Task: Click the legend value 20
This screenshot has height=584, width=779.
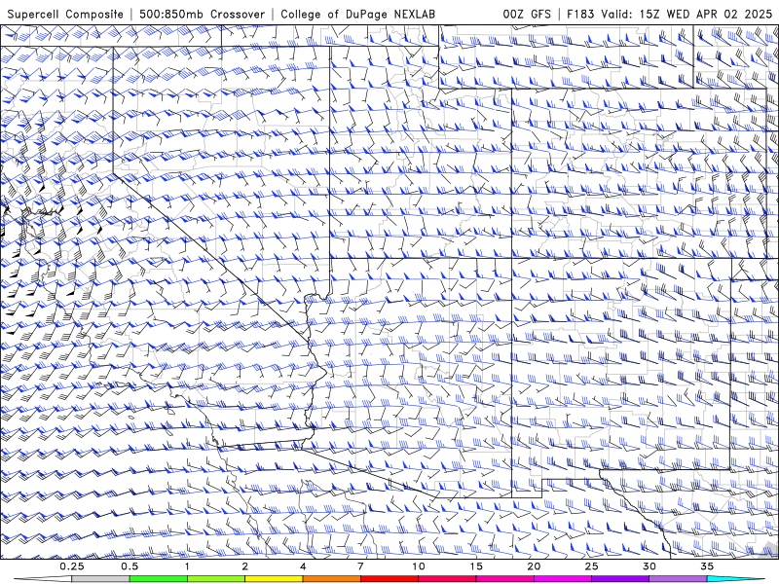Action: tap(534, 566)
